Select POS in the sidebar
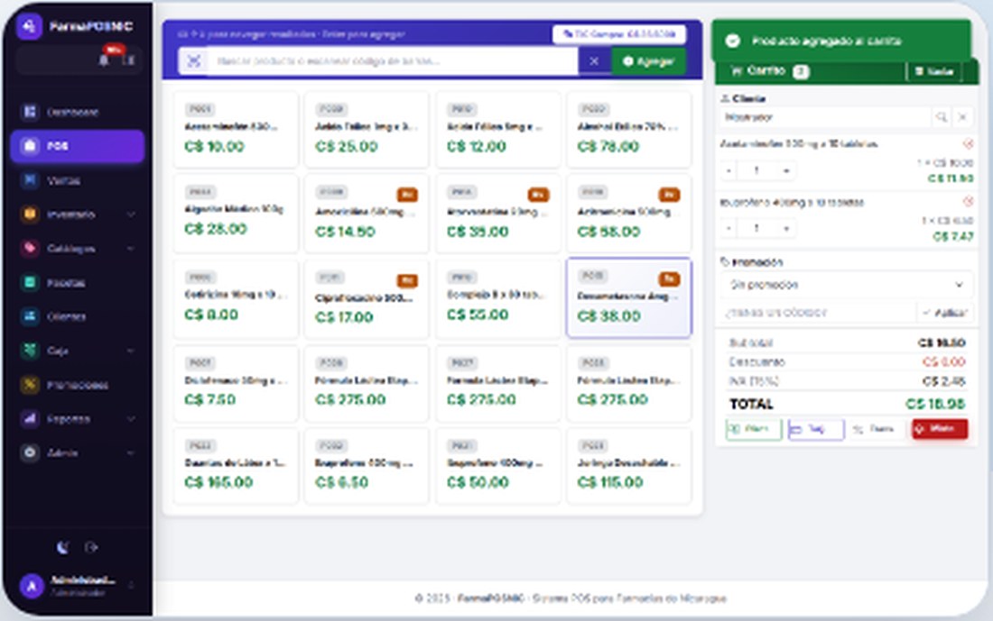This screenshot has height=621, width=993. tap(78, 146)
